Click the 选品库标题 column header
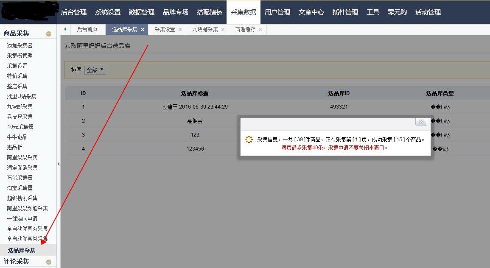The height and width of the screenshot is (268, 490). coord(195,93)
